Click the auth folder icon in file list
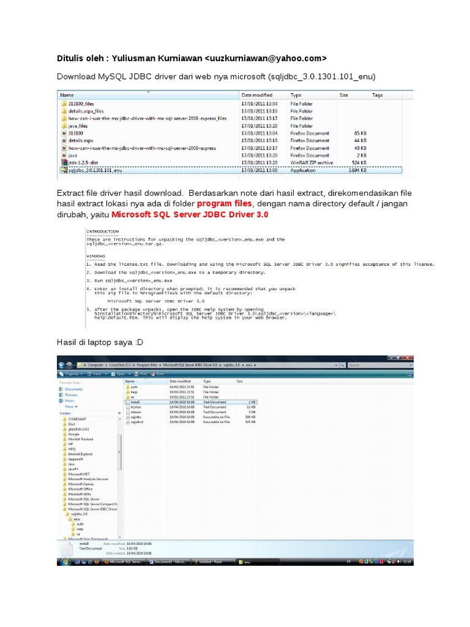 coord(128,387)
